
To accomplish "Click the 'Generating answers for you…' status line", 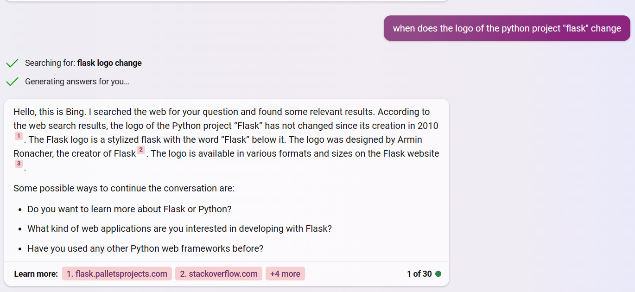I will coord(77,82).
